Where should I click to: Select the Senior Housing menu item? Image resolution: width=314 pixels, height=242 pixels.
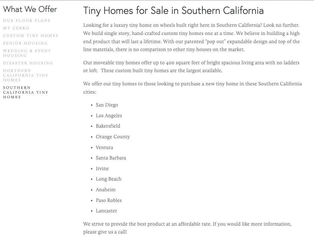(25, 43)
